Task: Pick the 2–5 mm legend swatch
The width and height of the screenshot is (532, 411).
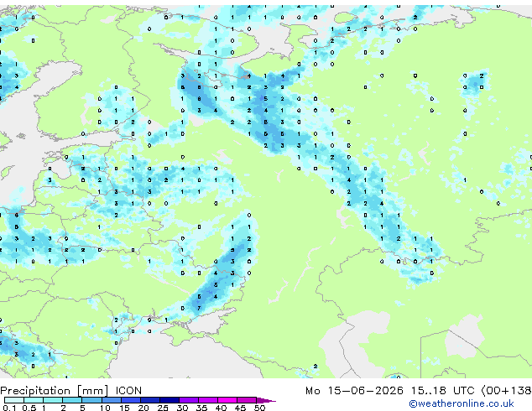Action: click(x=72, y=400)
